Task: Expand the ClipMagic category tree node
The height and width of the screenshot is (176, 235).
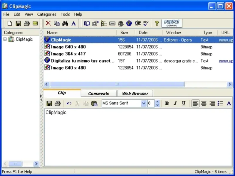Action: (5, 39)
